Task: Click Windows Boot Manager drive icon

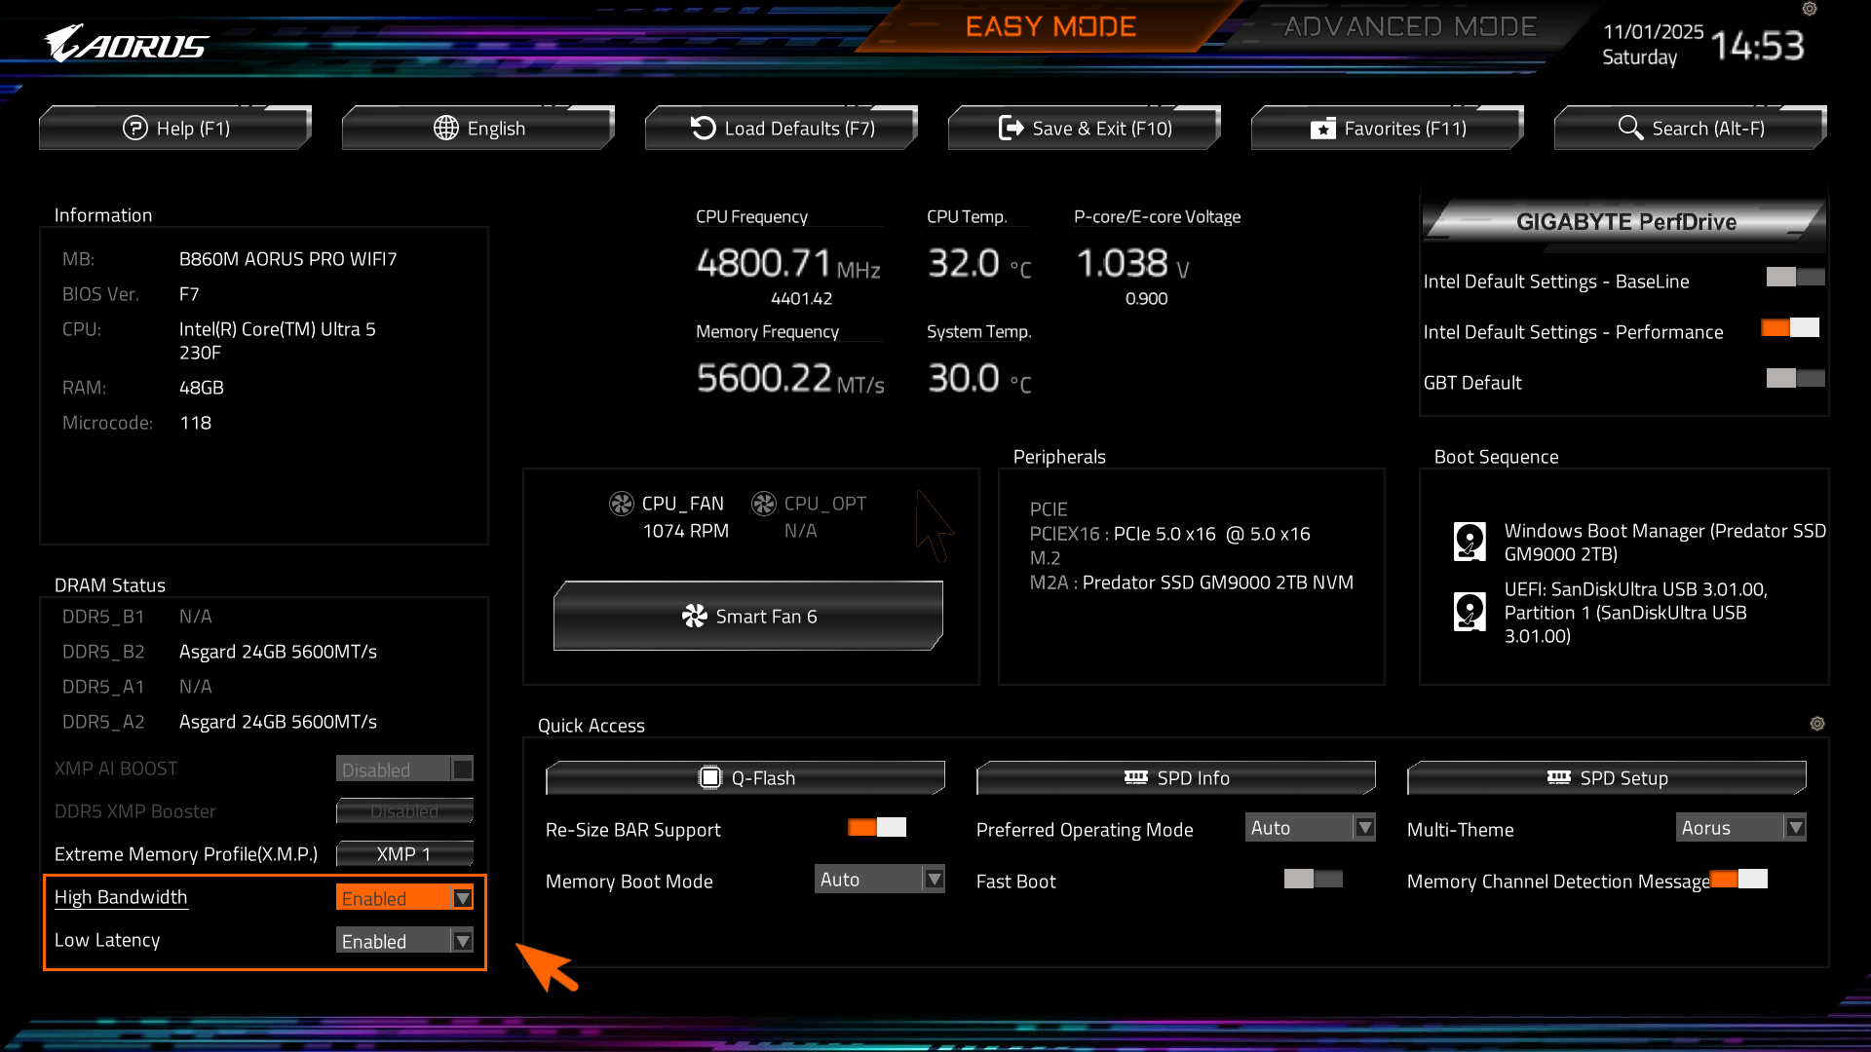Action: coord(1470,542)
